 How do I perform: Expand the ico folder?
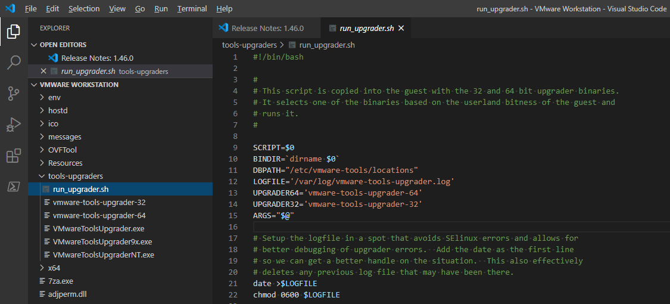(x=42, y=124)
